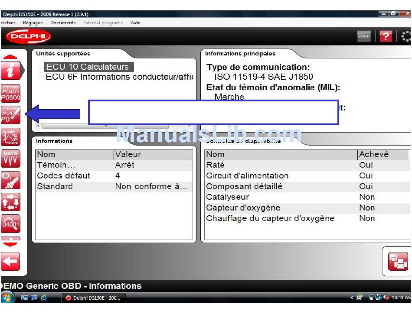Click the eOBD icon in header
This screenshot has width=412, height=314.
[x=364, y=36]
